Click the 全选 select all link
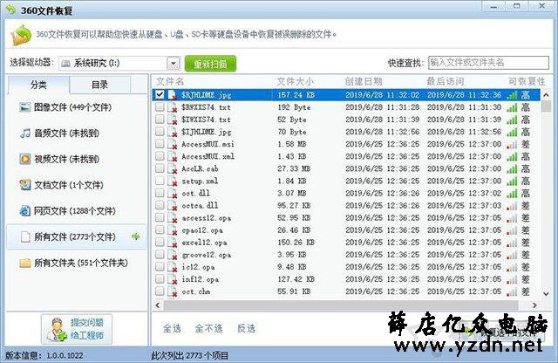The width and height of the screenshot is (558, 363). pos(172,328)
